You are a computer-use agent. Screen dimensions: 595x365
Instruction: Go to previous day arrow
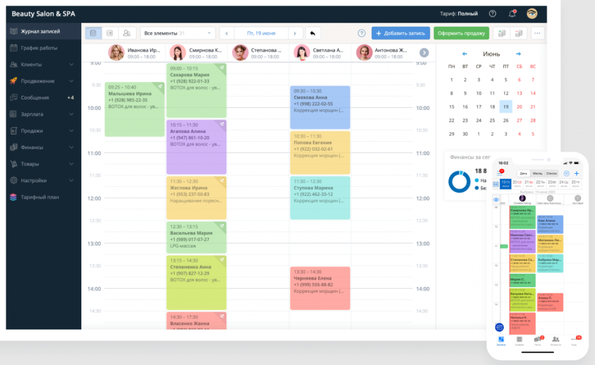pyautogui.click(x=227, y=33)
